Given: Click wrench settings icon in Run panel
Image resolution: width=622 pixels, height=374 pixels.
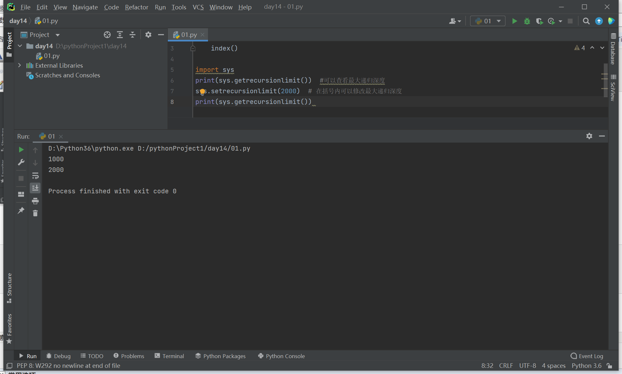Looking at the screenshot, I should click(21, 162).
